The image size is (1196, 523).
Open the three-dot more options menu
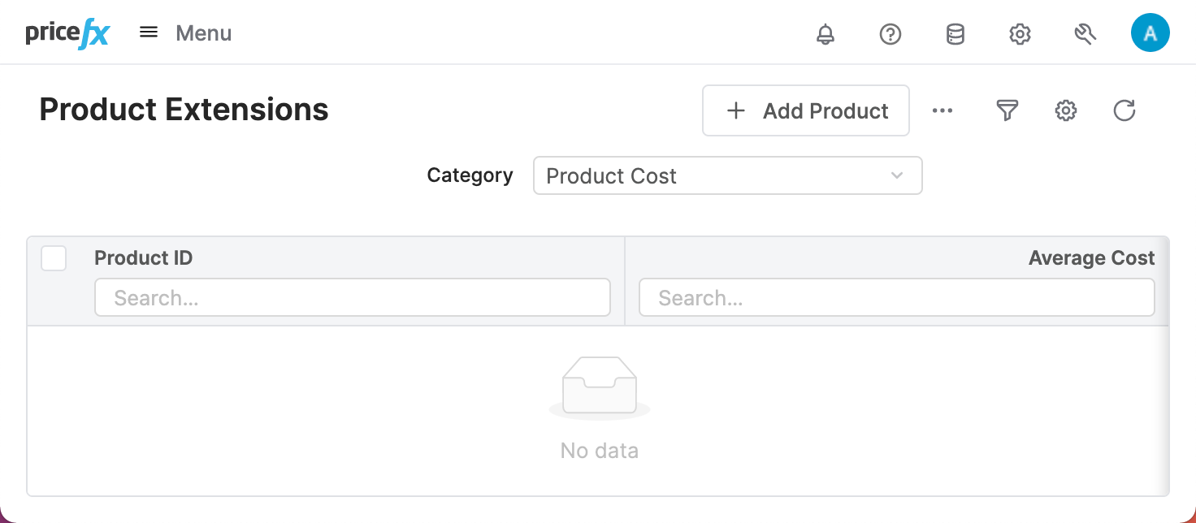point(942,110)
